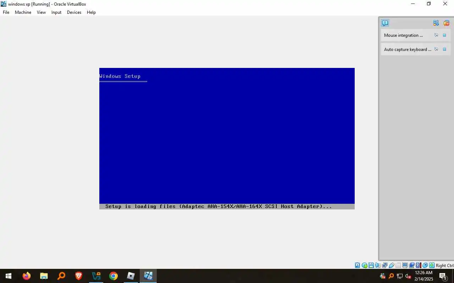Open the Windows Start menu

pos(9,276)
